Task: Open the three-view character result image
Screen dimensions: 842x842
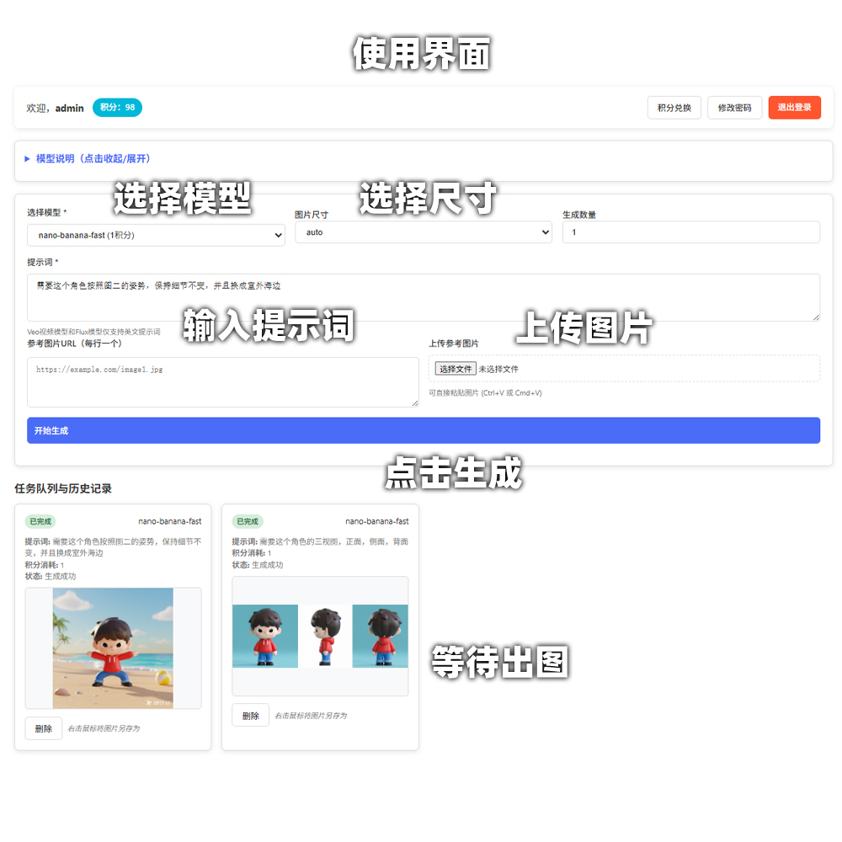Action: coord(320,636)
